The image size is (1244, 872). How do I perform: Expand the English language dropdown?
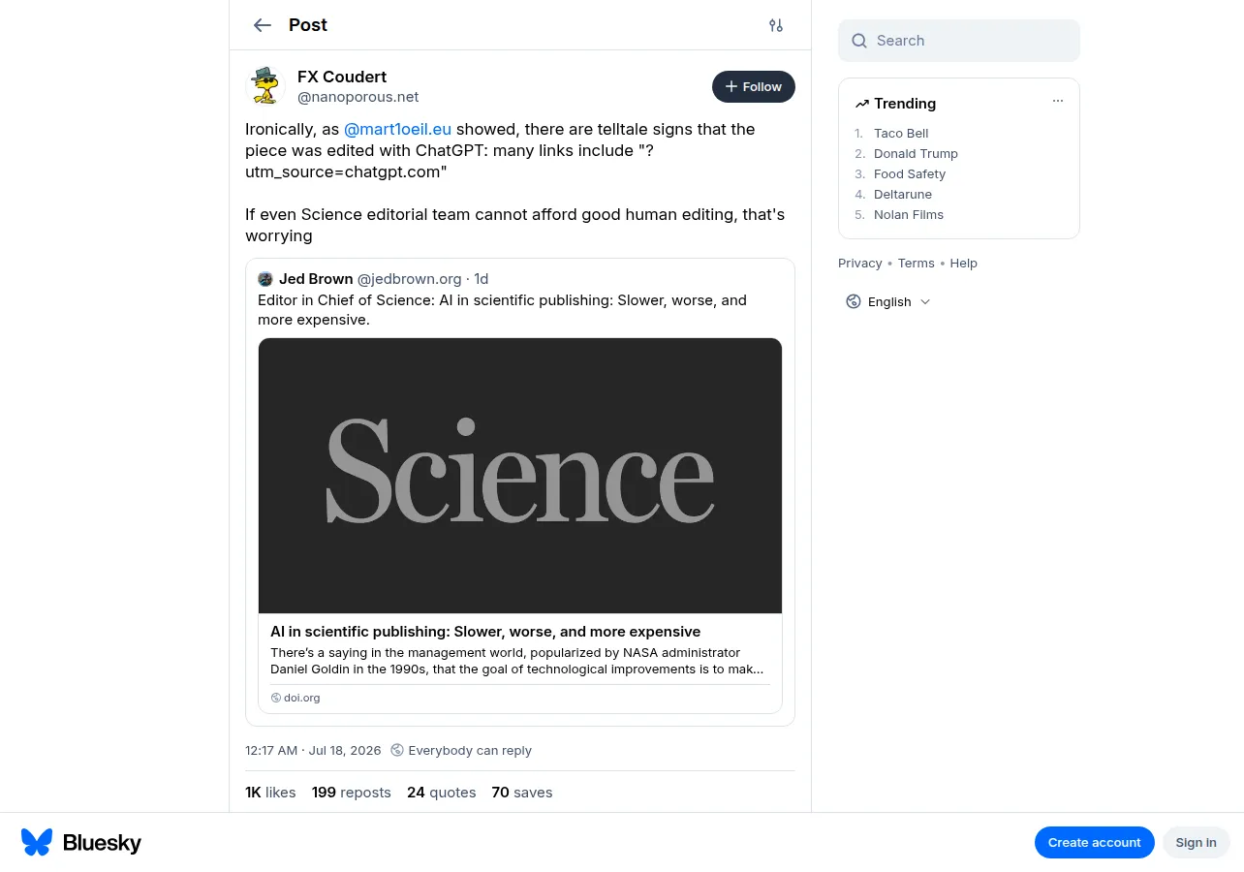tap(888, 301)
